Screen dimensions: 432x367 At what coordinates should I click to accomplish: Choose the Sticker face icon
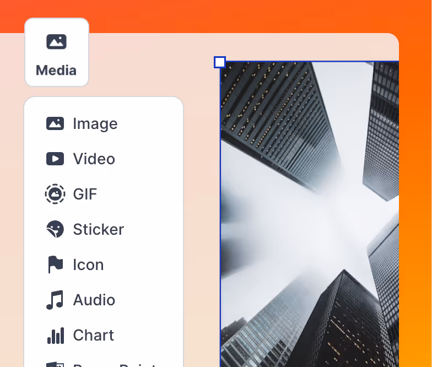55,229
